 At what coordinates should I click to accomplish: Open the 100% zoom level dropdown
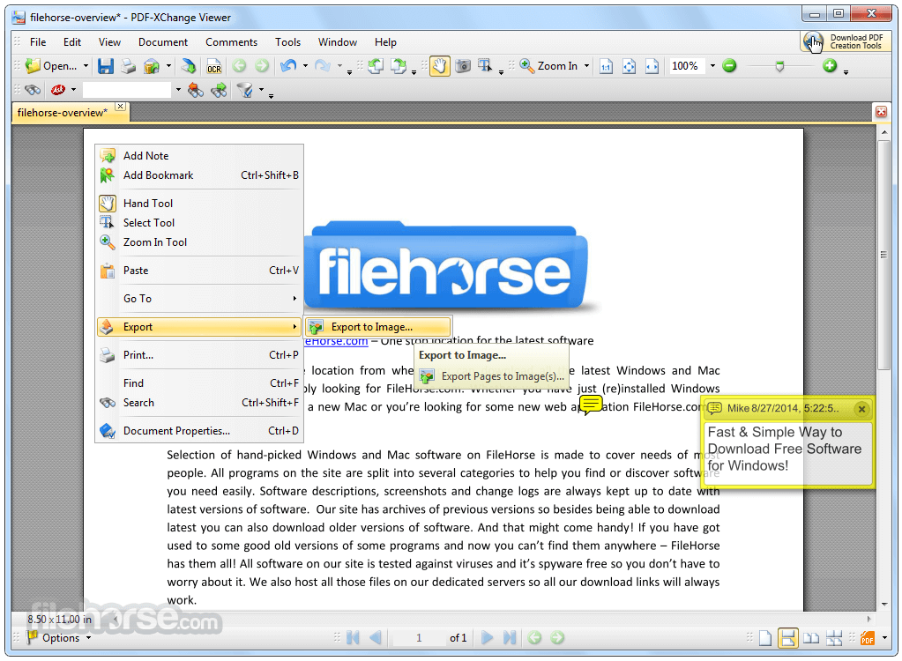click(x=712, y=66)
